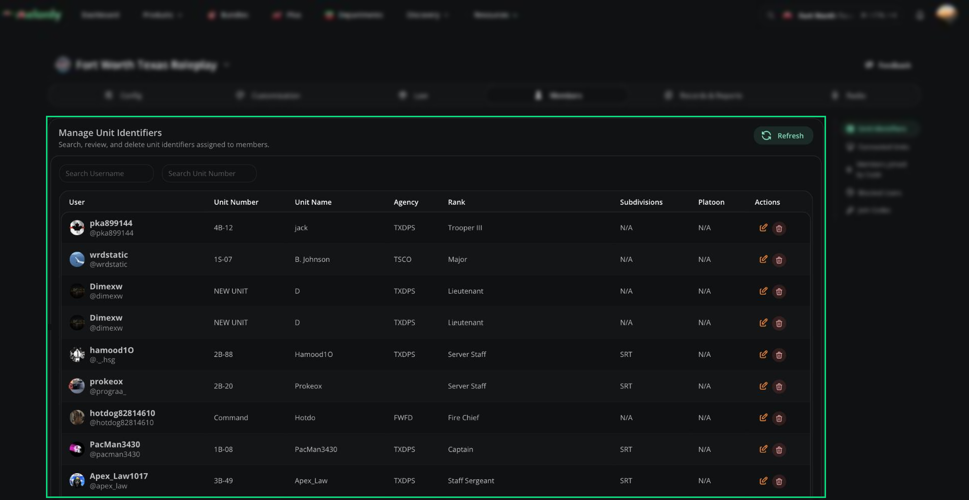The image size is (969, 500).
Task: Select the Trooper III rank cell
Action: pos(465,228)
